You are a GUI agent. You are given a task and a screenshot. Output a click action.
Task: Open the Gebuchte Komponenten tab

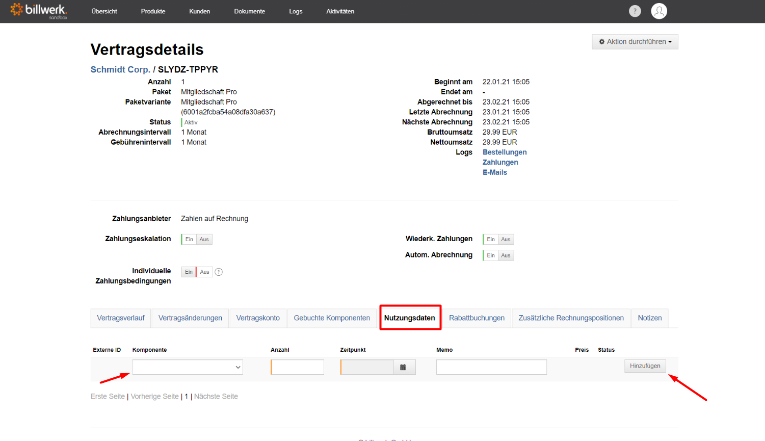[x=332, y=318]
